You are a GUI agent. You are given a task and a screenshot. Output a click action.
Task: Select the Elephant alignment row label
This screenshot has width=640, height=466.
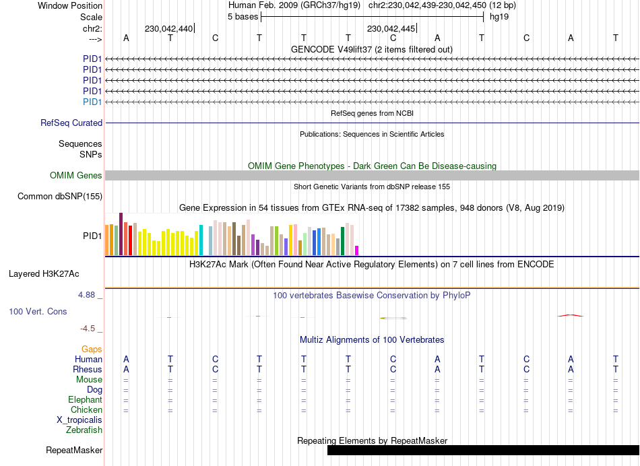click(x=86, y=399)
